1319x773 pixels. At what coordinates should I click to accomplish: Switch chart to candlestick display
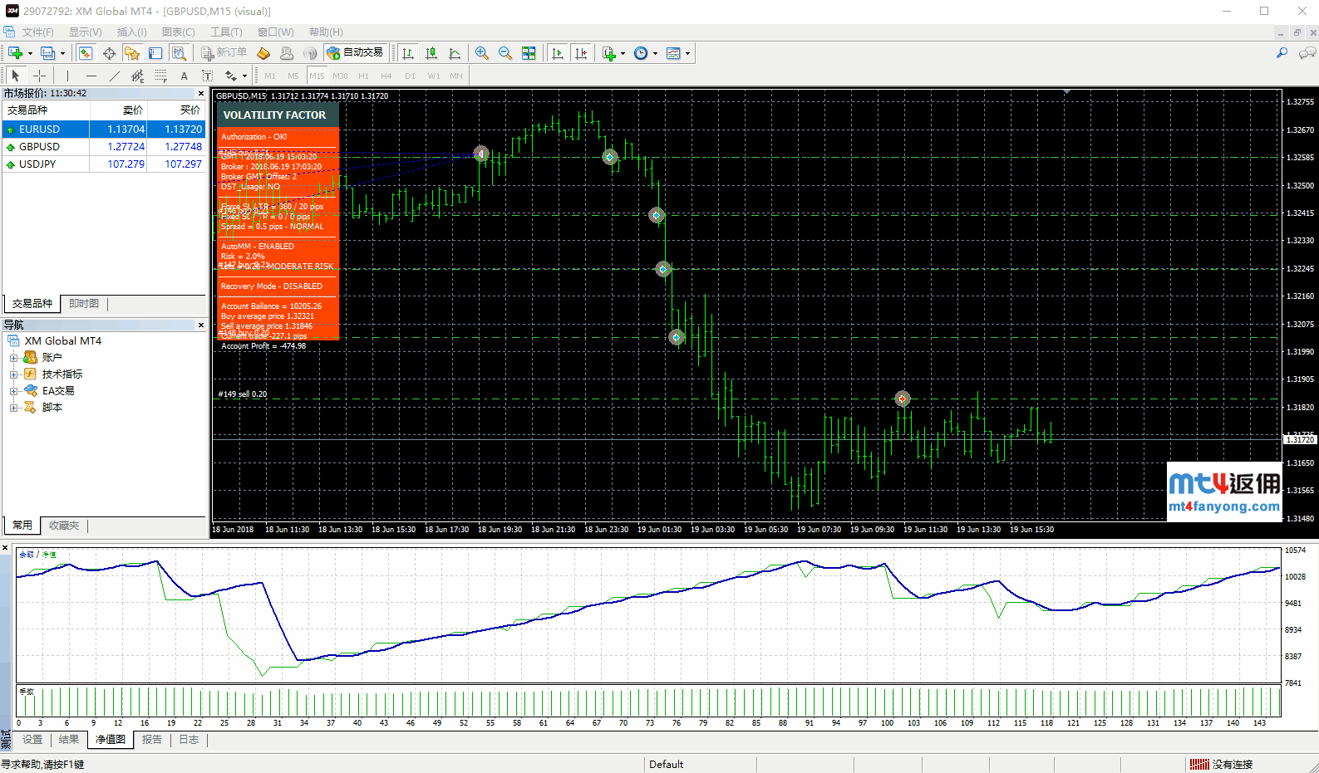(x=431, y=53)
